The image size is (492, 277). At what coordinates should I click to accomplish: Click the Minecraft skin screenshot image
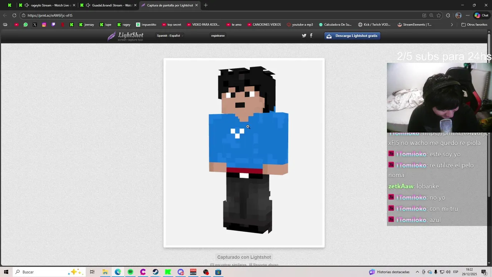pyautogui.click(x=244, y=153)
